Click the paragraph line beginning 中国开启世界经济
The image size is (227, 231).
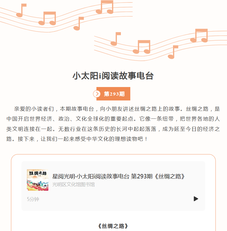click(113, 119)
